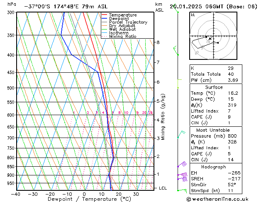Click the wind barb at 500 hPa level
Screen dimensions: 261x202
coord(180,84)
